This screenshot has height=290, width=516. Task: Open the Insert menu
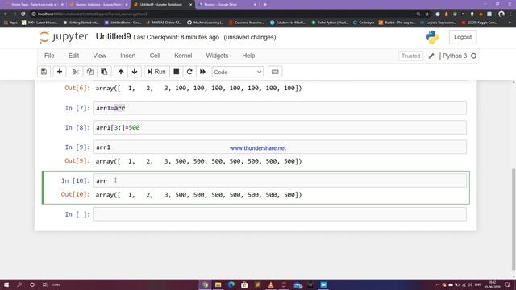[x=127, y=56]
